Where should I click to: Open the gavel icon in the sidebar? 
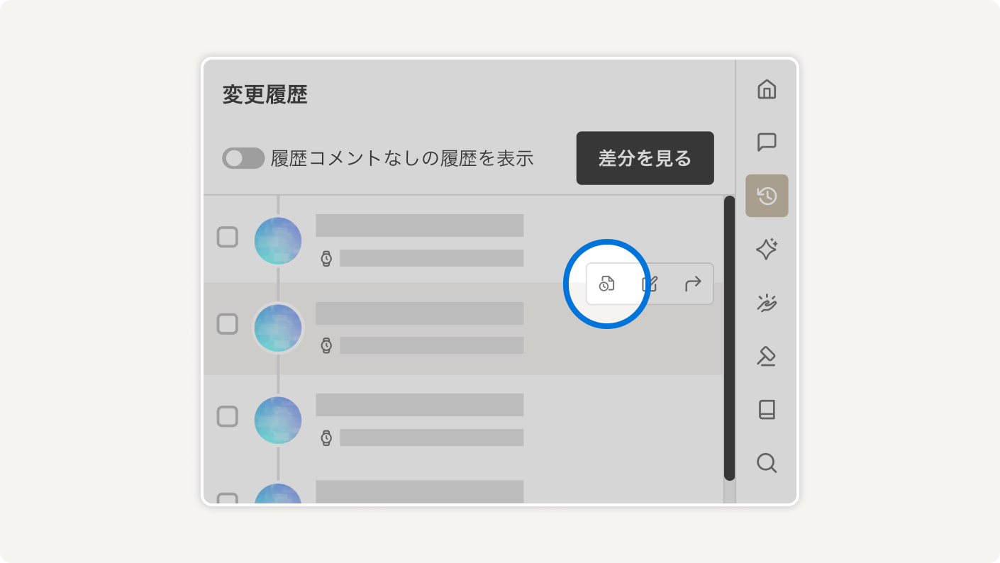point(767,356)
